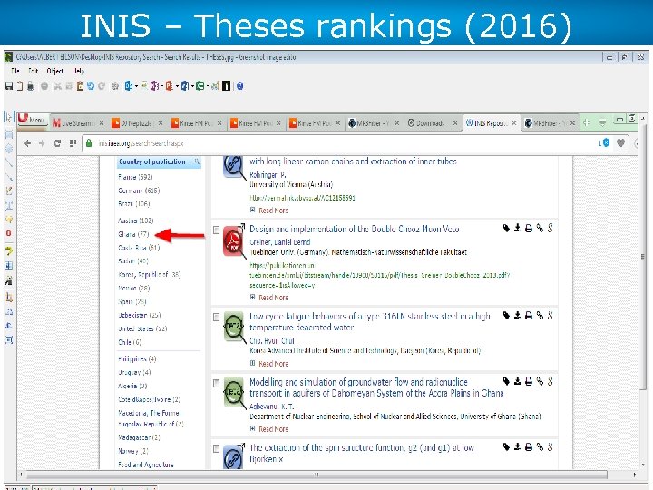This screenshot has width=653, height=490.
Task: Open the Outlook export dropdown arrow
Action: click(136, 86)
